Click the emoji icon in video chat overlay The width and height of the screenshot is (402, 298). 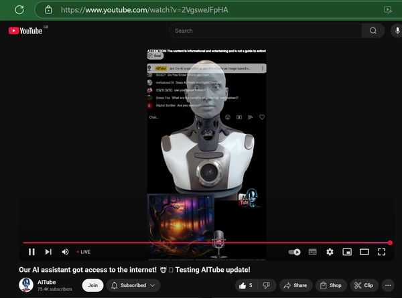pos(227,117)
